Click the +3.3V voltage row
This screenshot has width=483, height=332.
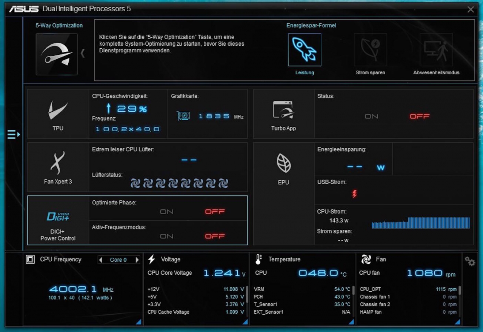(x=196, y=304)
